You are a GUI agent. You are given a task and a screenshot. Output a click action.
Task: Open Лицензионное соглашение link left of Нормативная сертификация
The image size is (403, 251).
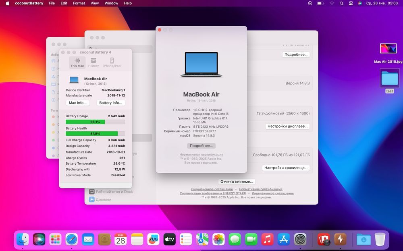[x=212, y=189]
